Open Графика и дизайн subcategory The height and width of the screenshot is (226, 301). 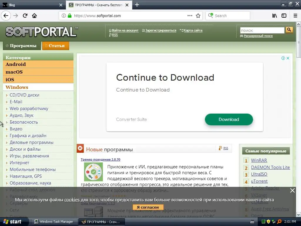(28, 136)
